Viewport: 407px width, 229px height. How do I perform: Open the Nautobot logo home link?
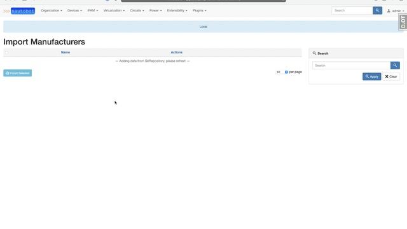pyautogui.click(x=19, y=11)
